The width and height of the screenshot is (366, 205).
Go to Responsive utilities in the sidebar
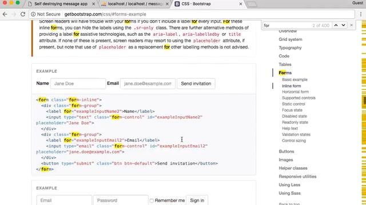[x=297, y=177]
